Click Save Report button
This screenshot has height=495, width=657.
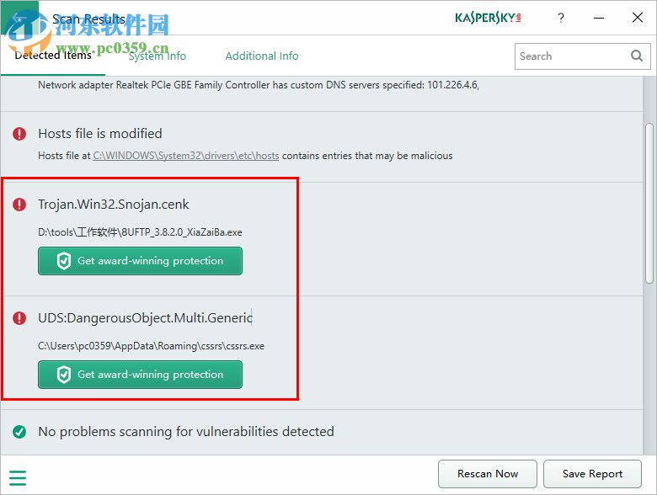pyautogui.click(x=592, y=474)
